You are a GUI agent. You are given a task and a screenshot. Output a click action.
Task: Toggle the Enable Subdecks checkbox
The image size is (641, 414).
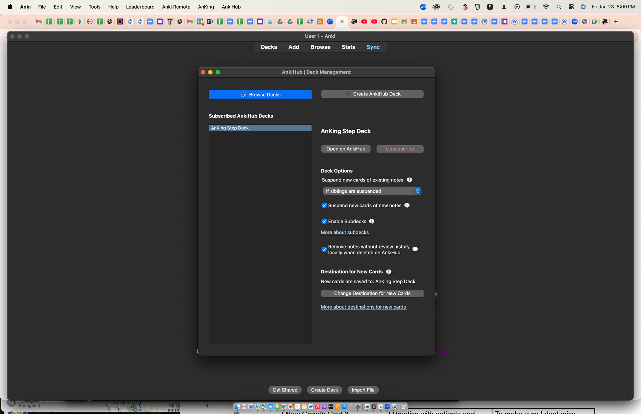coord(324,221)
